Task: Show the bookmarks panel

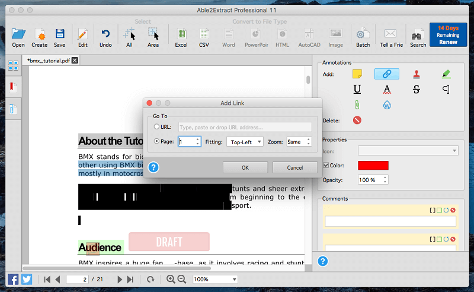Action: pos(12,87)
